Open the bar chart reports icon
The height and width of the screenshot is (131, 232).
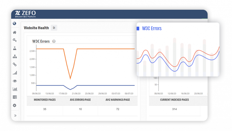coord(15,89)
